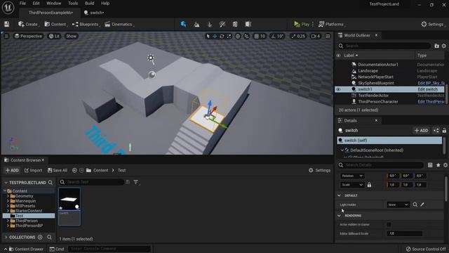449x253 pixels.
Task: Toggle Scale lock ratio icon
Action: (x=370, y=185)
